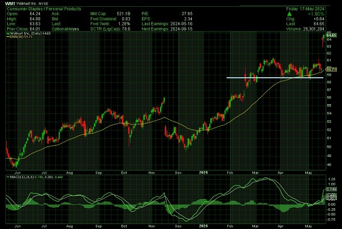Screen dimensions: 342x229
Task: Click the Prev Close value 64.01
Action: 35,29
